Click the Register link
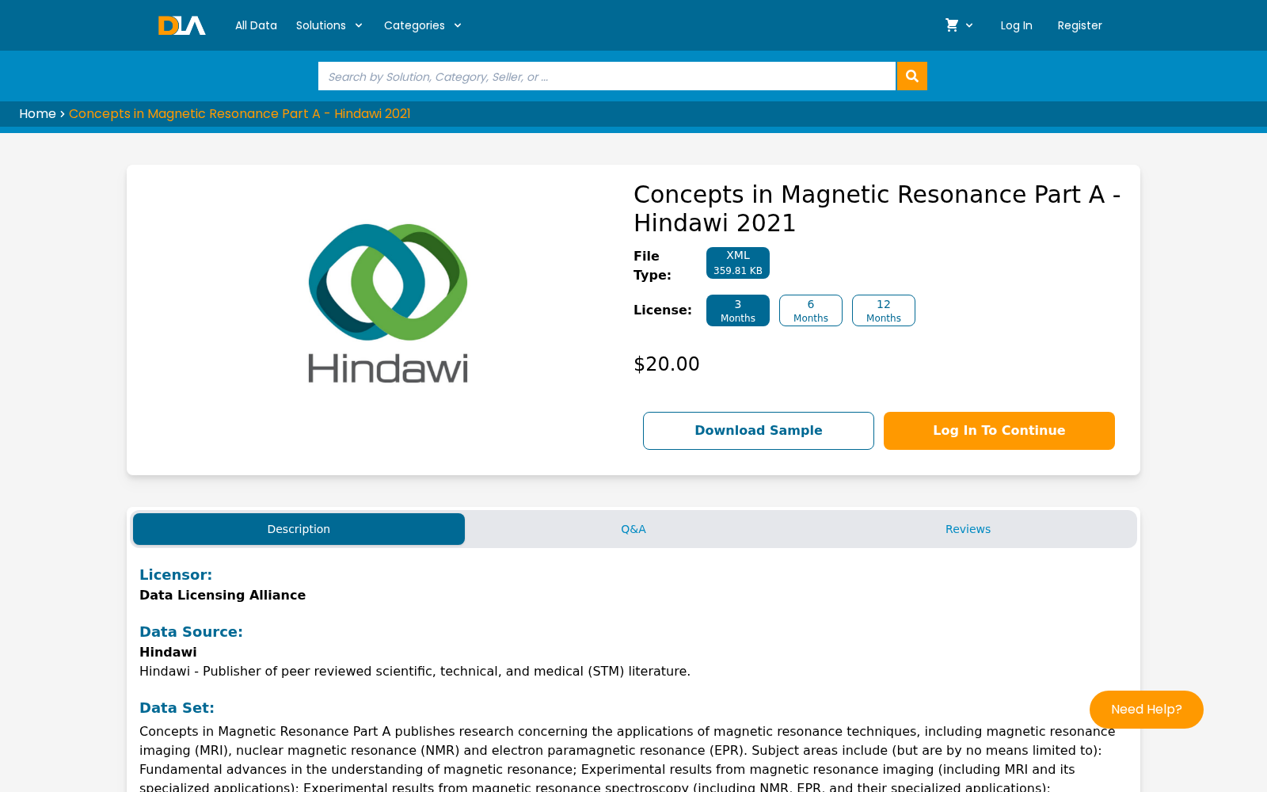 [1079, 25]
